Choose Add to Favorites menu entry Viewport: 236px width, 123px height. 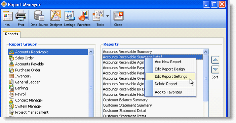(x=170, y=92)
